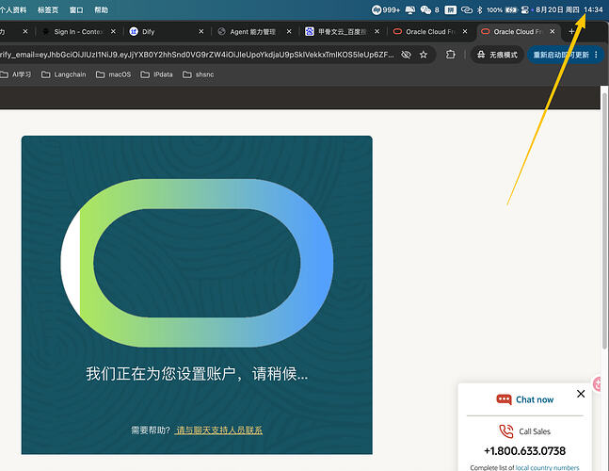Viewport: 609px width, 471px height.
Task: Click the battery status icon
Action: point(511,9)
